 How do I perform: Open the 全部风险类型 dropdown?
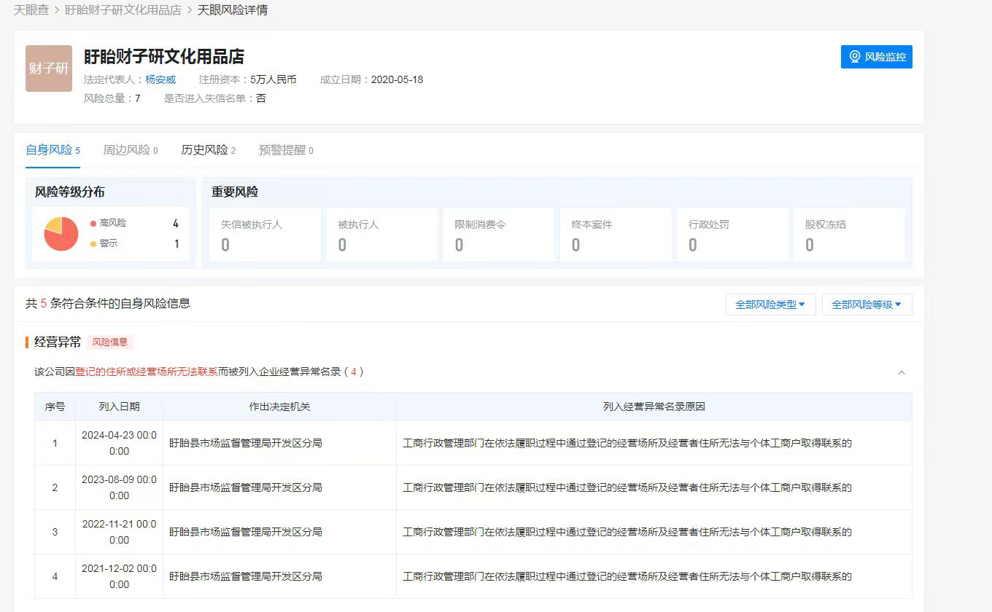click(770, 305)
